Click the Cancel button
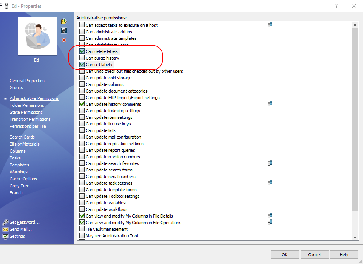The width and height of the screenshot is (363, 264). [x=314, y=255]
